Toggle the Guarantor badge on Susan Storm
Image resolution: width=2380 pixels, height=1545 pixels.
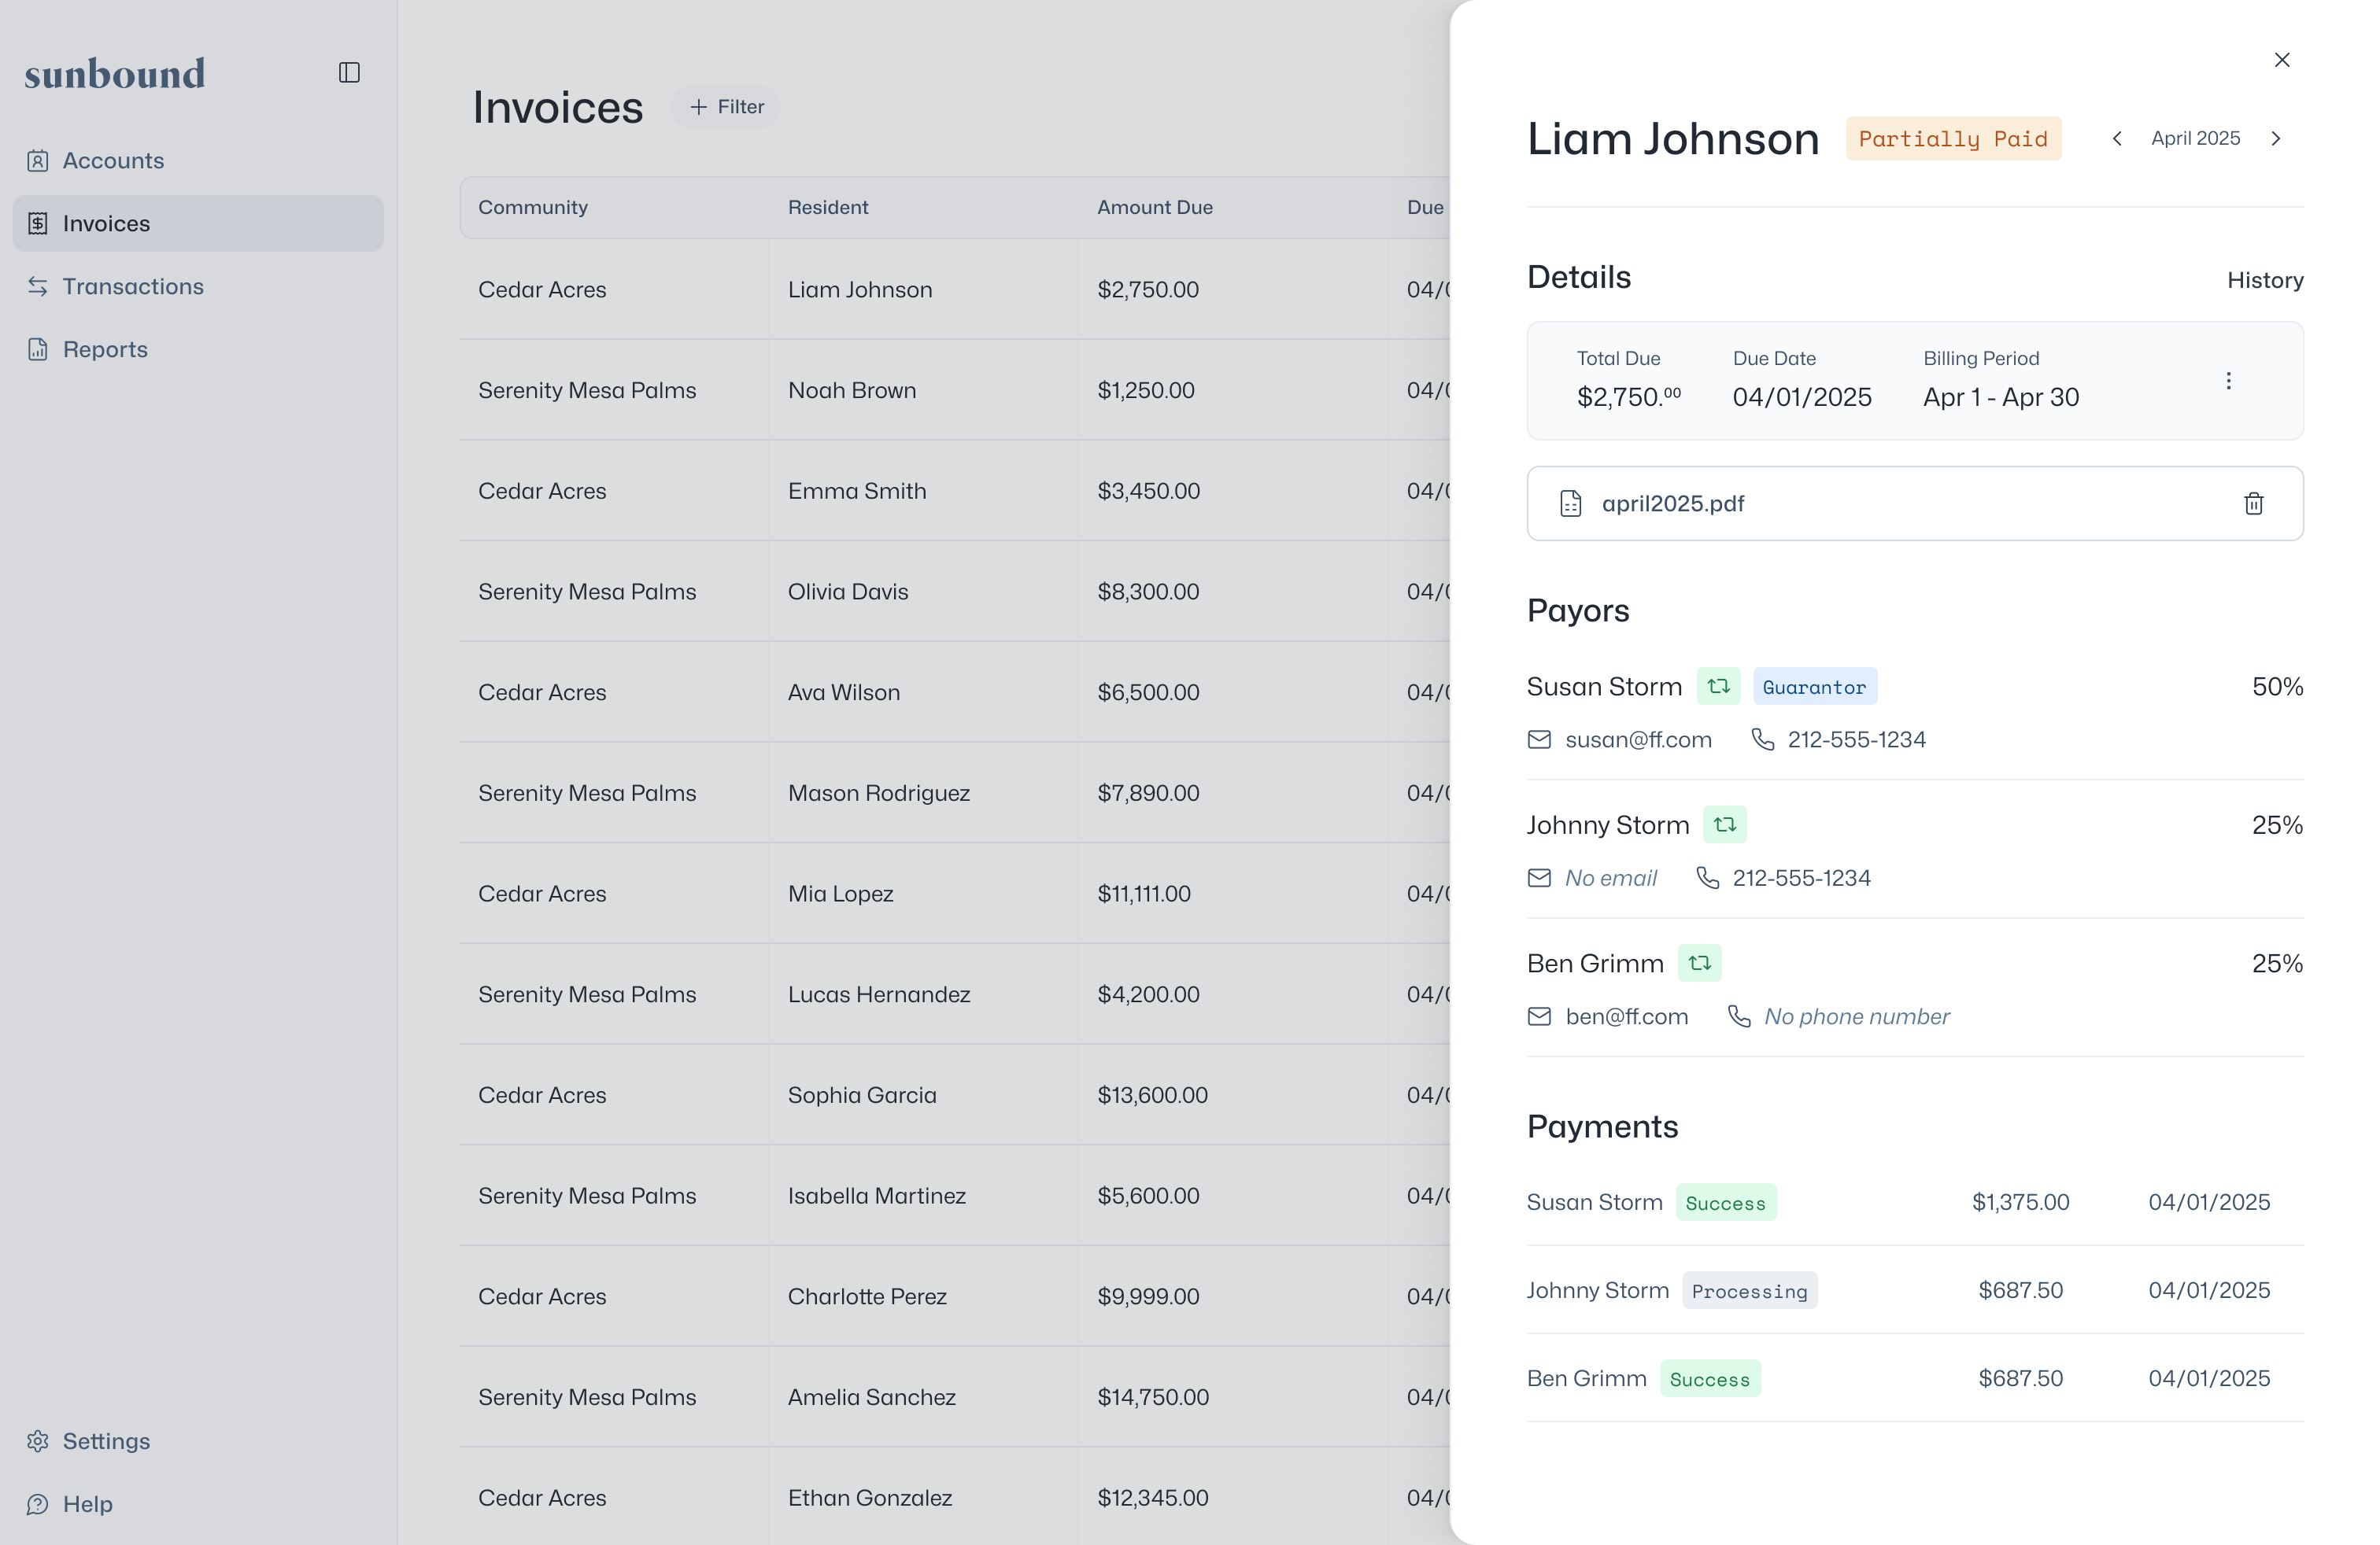(1815, 687)
